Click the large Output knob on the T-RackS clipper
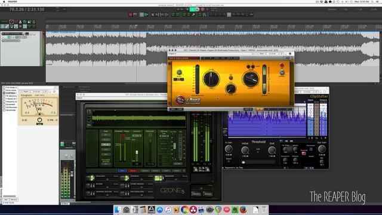Viewport: 382px width, 215px height. pos(250,79)
